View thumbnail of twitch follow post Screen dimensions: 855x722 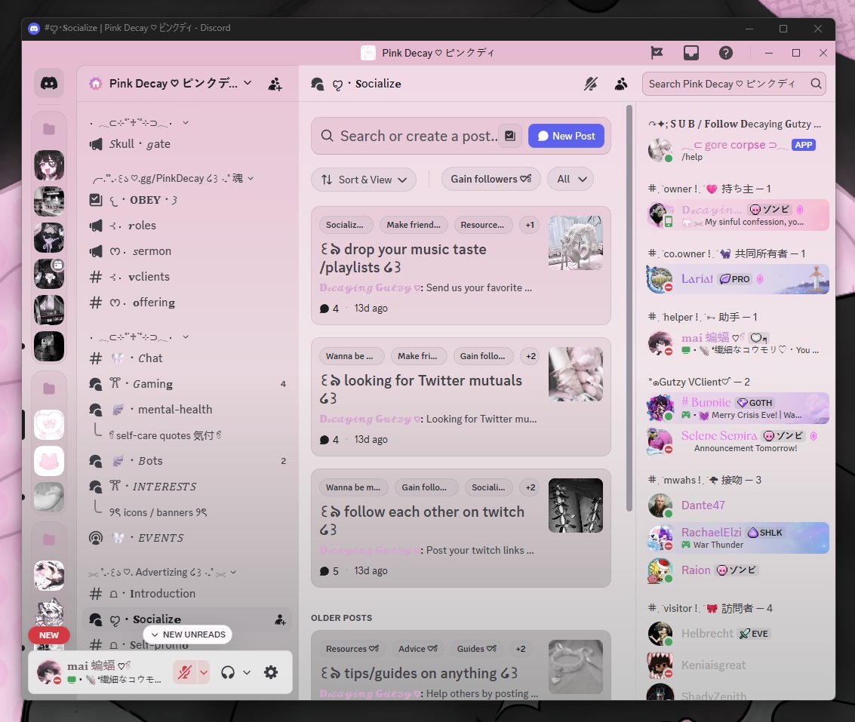[575, 505]
